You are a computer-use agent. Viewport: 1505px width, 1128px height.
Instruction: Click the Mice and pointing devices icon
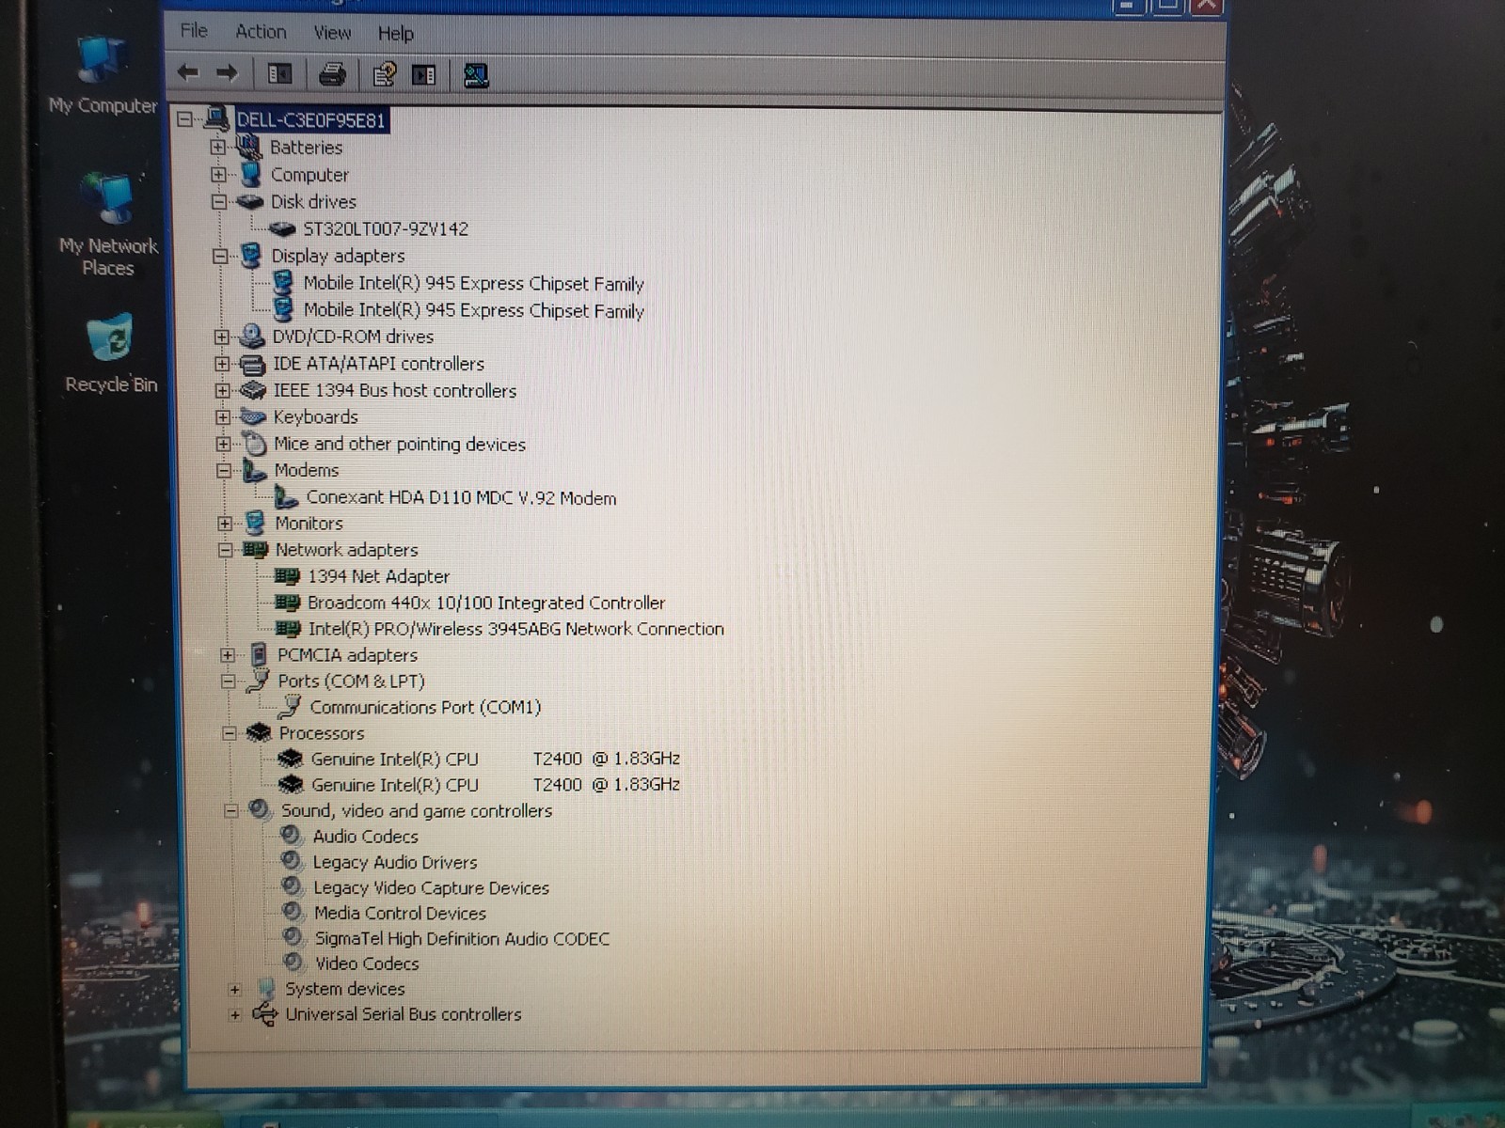(x=253, y=444)
